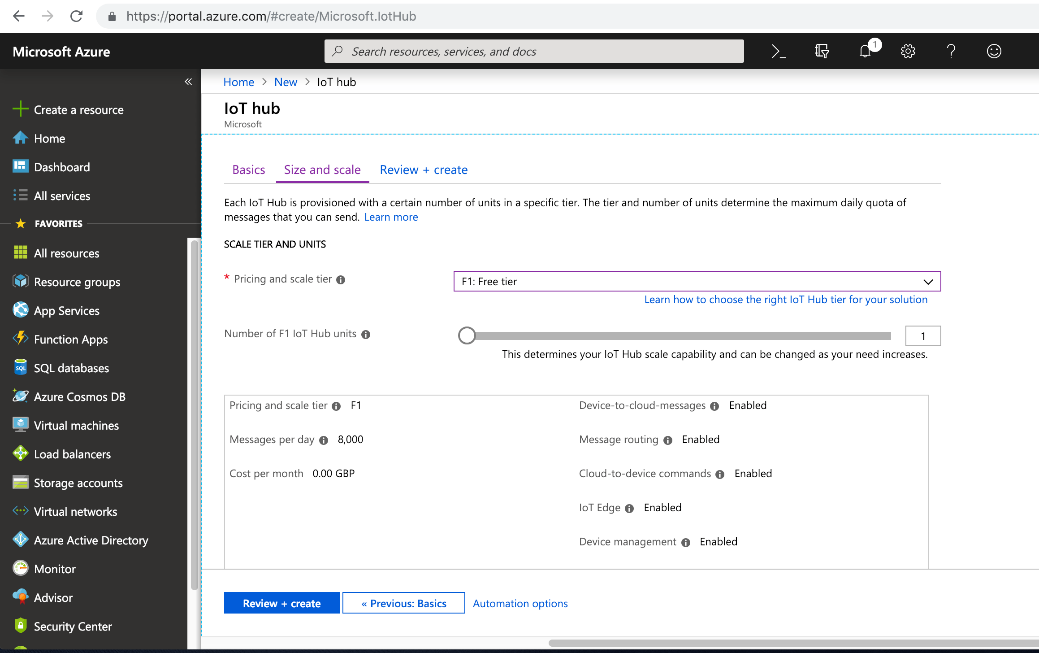Click the search resources bar
This screenshot has height=653, width=1039.
tap(533, 51)
